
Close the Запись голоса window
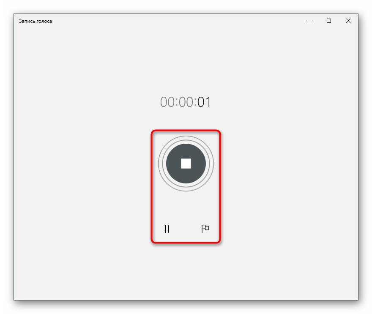[x=348, y=21]
